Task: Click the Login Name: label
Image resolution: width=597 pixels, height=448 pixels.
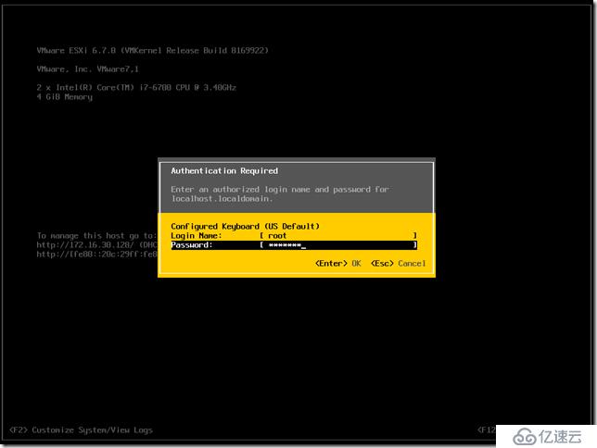Action: click(x=197, y=236)
